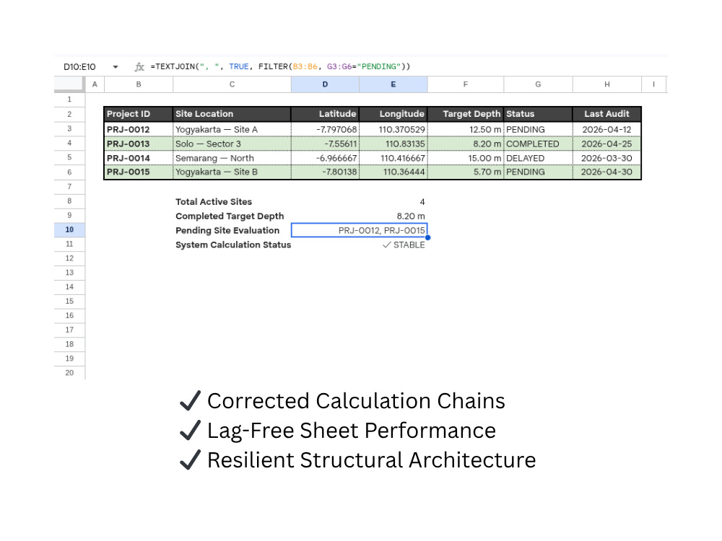Select column G header
This screenshot has height=541, width=722.
[539, 84]
